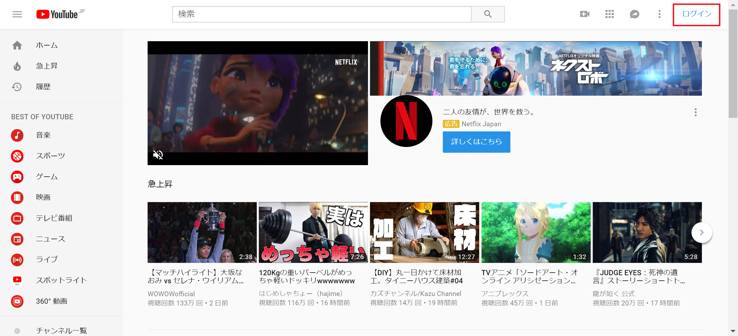This screenshot has height=336, width=738.
Task: Open the Netflix Japan channel link
Action: (481, 124)
